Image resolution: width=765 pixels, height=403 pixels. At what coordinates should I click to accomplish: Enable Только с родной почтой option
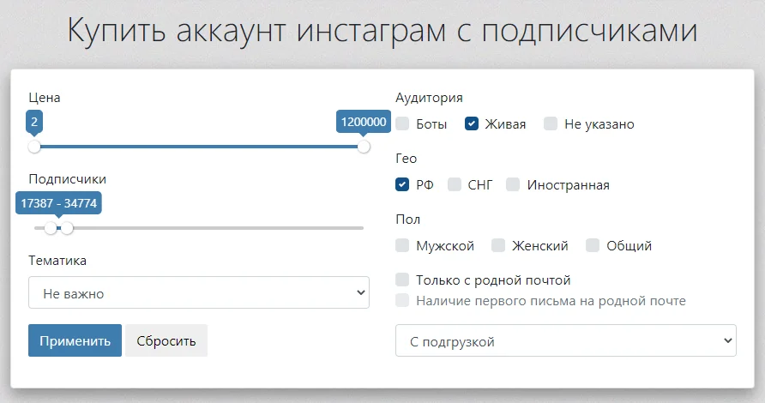[402, 280]
